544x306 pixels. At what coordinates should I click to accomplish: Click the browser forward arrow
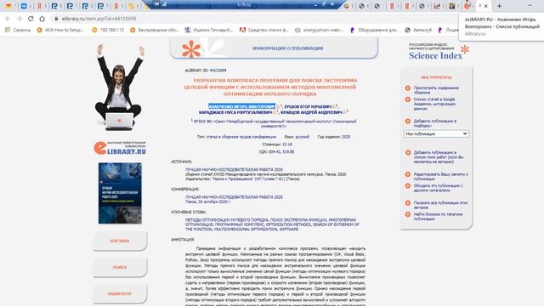click(19, 19)
